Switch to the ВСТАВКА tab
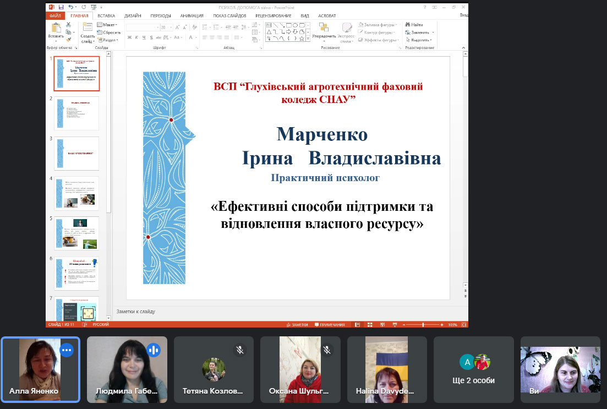Viewport: 607px width, 409px height. pyautogui.click(x=106, y=16)
